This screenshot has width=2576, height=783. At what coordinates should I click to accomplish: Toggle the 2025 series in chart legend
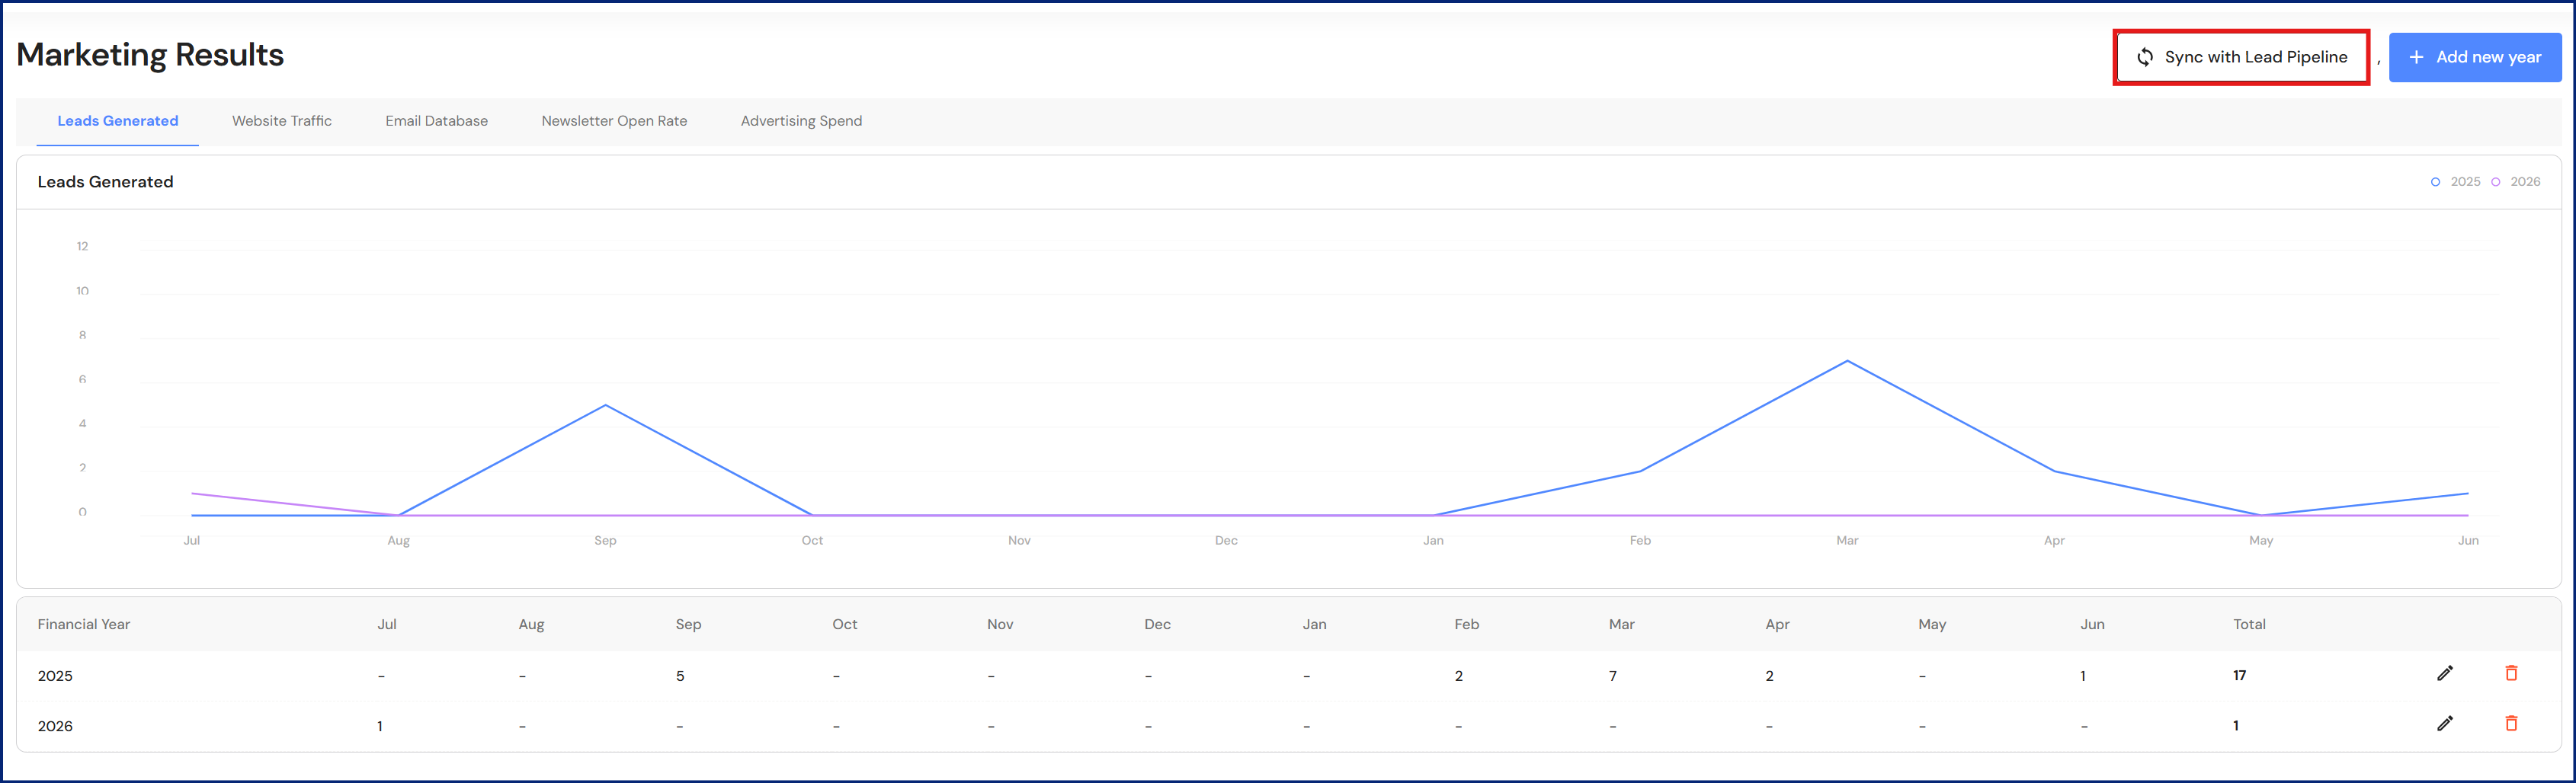coord(2456,182)
